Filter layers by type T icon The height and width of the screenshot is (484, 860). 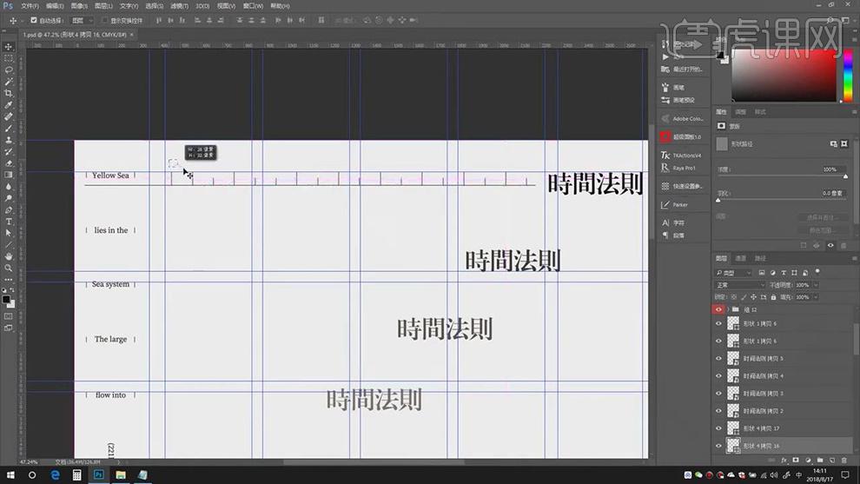(x=784, y=273)
